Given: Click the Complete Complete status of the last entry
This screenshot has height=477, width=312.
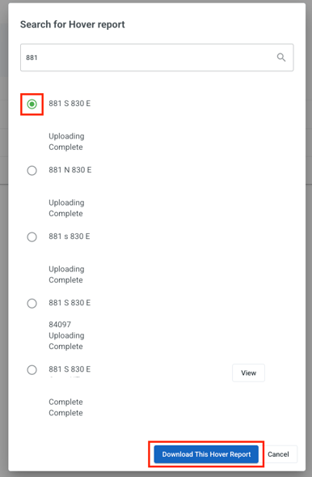Looking at the screenshot, I should click(x=65, y=407).
